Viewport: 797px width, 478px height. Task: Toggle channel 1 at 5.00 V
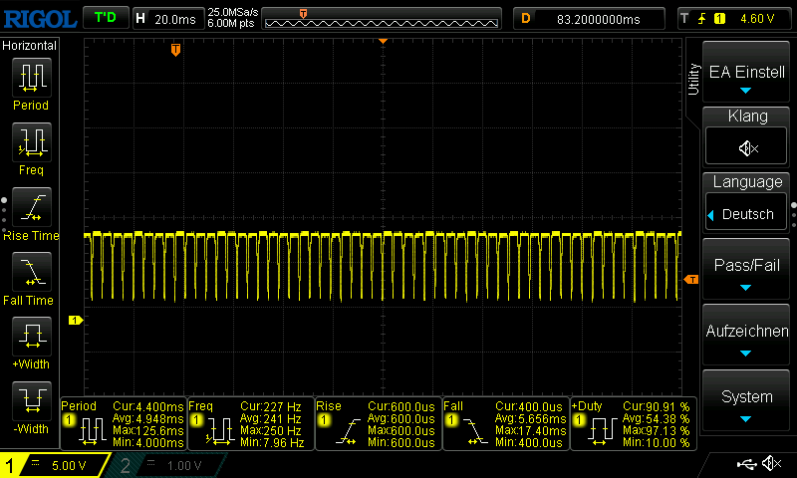click(x=58, y=465)
